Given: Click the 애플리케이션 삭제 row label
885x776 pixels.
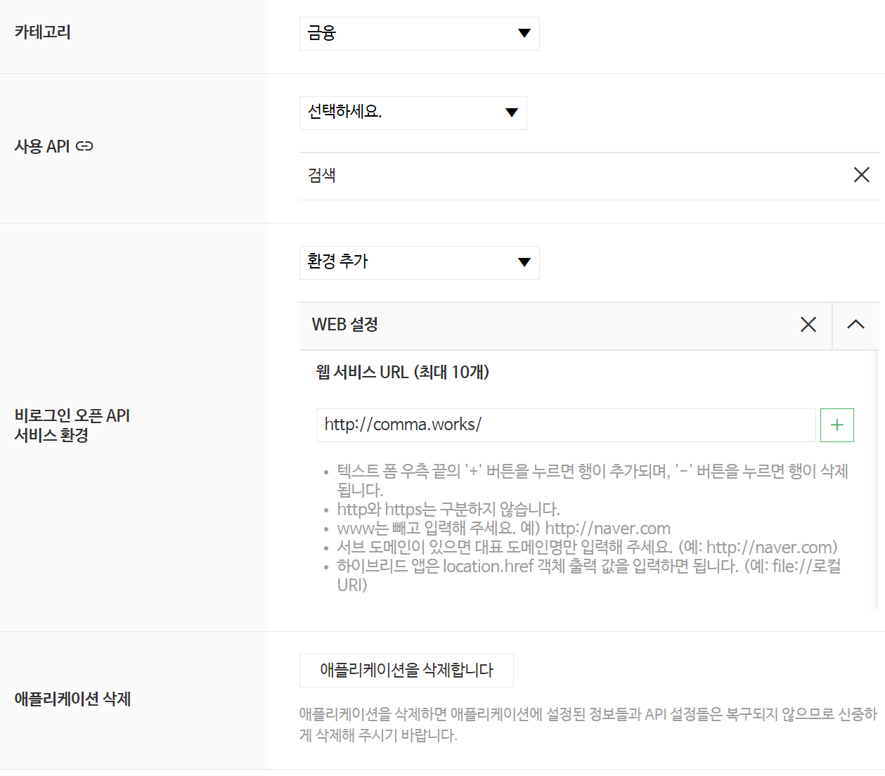Looking at the screenshot, I should (72, 699).
